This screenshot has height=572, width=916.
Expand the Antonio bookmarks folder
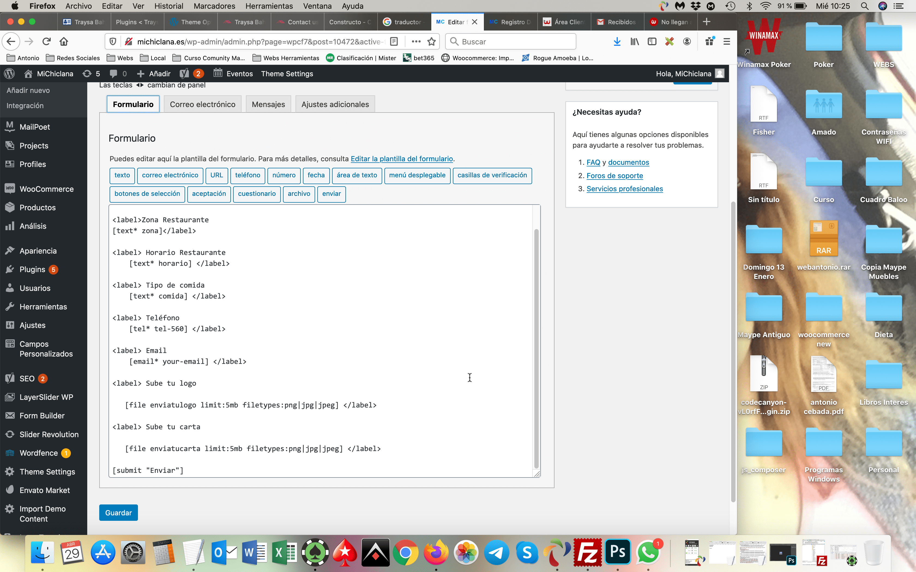23,58
